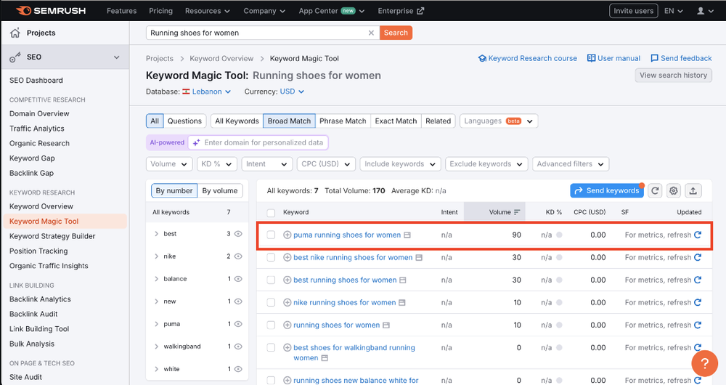Open SERP icon for best running shoes for women
This screenshot has width=726, height=385.
pos(403,280)
